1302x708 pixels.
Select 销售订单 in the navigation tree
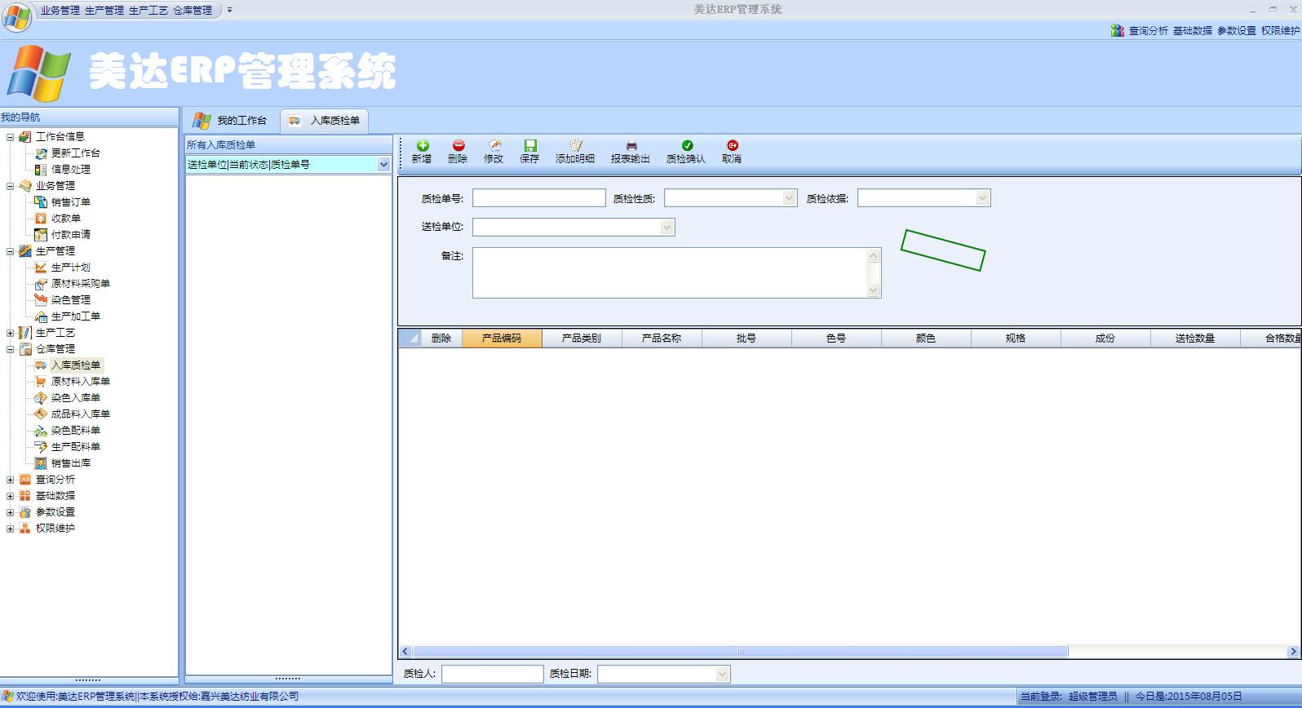(71, 201)
